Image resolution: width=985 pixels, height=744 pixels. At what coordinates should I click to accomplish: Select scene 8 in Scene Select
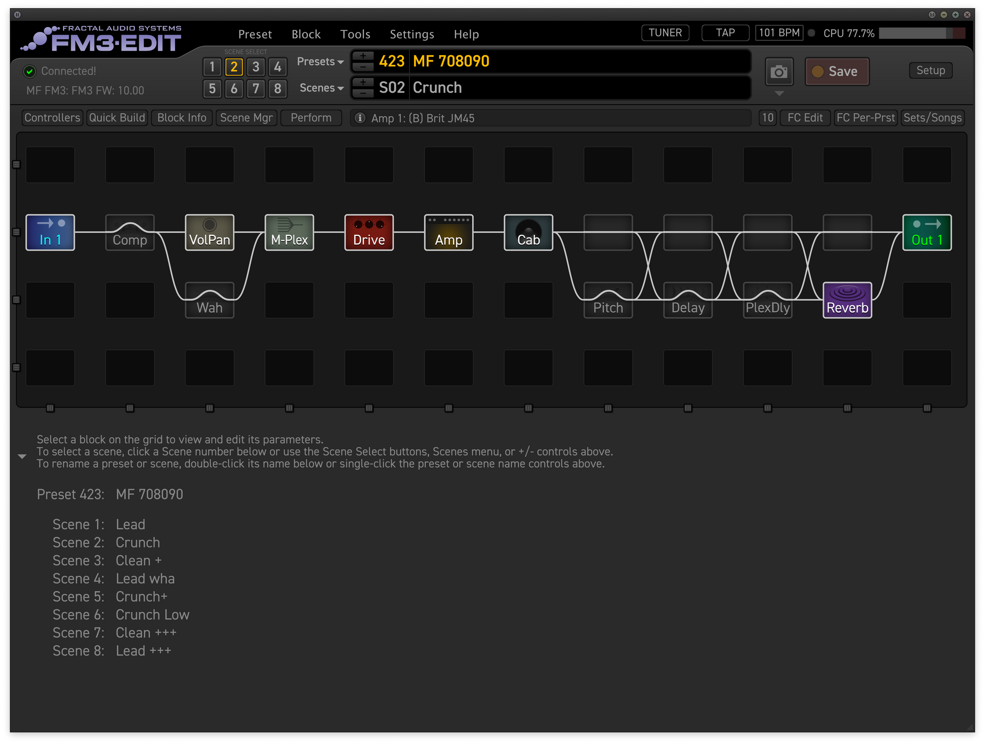277,89
